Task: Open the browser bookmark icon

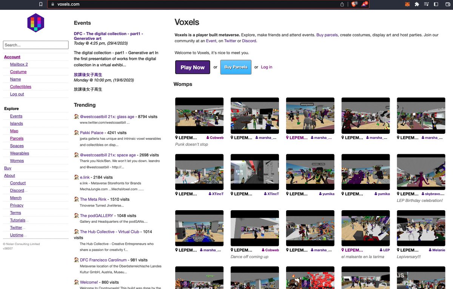Action: 41,4
